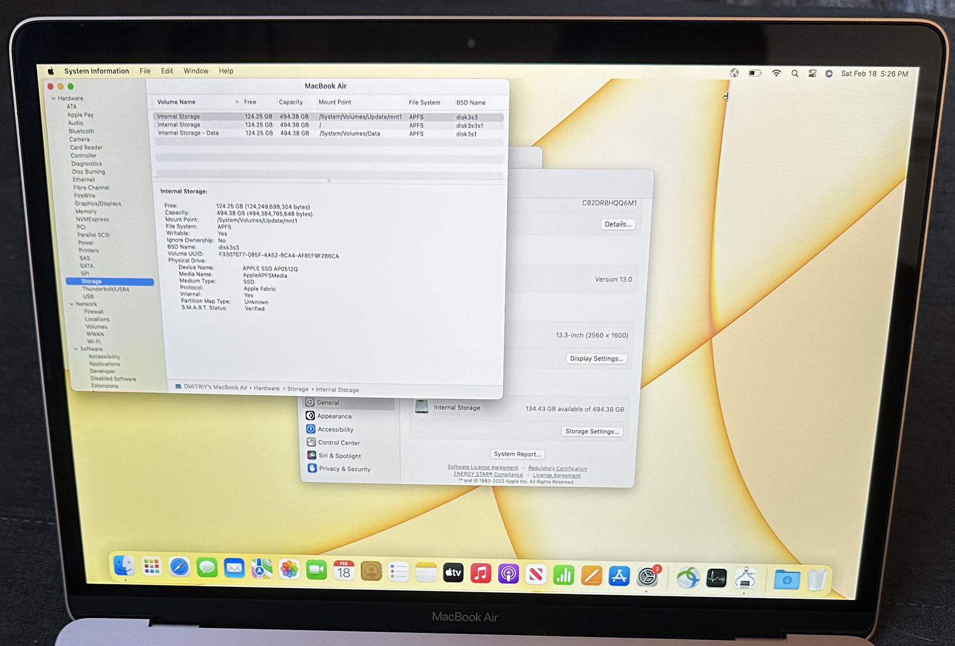Click the File System column header

coord(424,102)
